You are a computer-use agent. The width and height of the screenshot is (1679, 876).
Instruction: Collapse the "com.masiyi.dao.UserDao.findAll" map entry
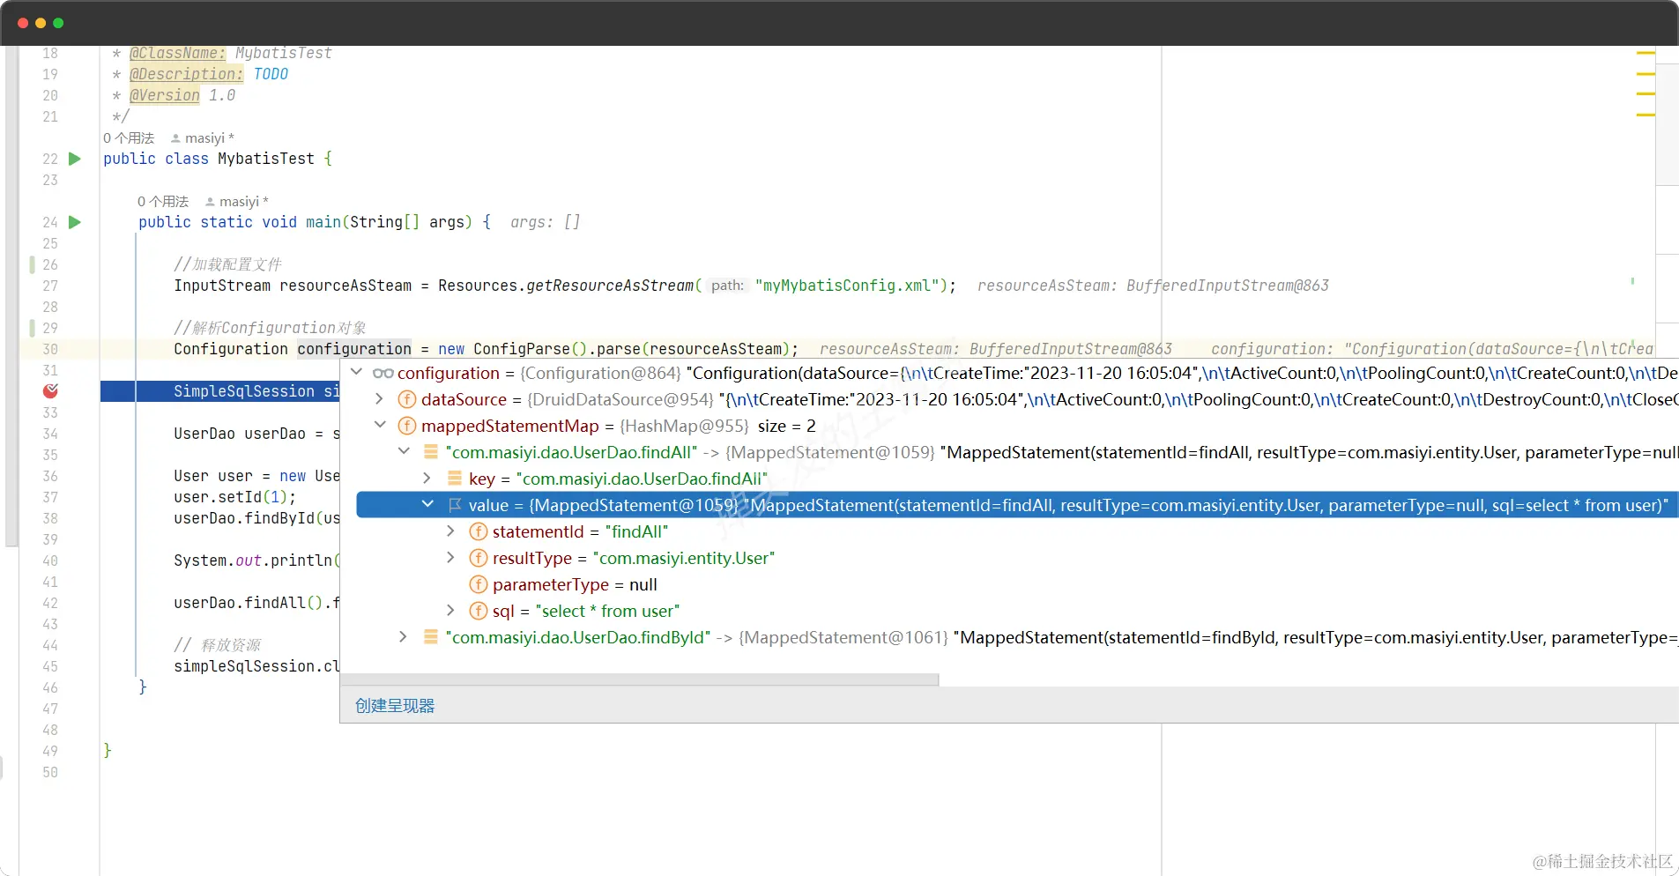pyautogui.click(x=404, y=451)
